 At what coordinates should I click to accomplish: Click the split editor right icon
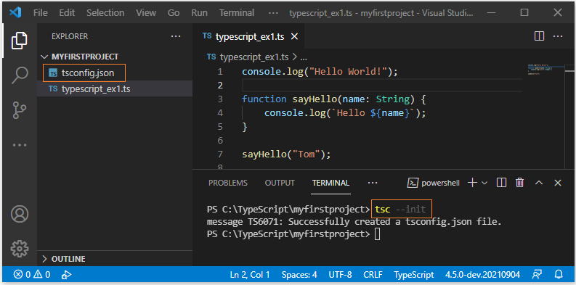click(539, 36)
